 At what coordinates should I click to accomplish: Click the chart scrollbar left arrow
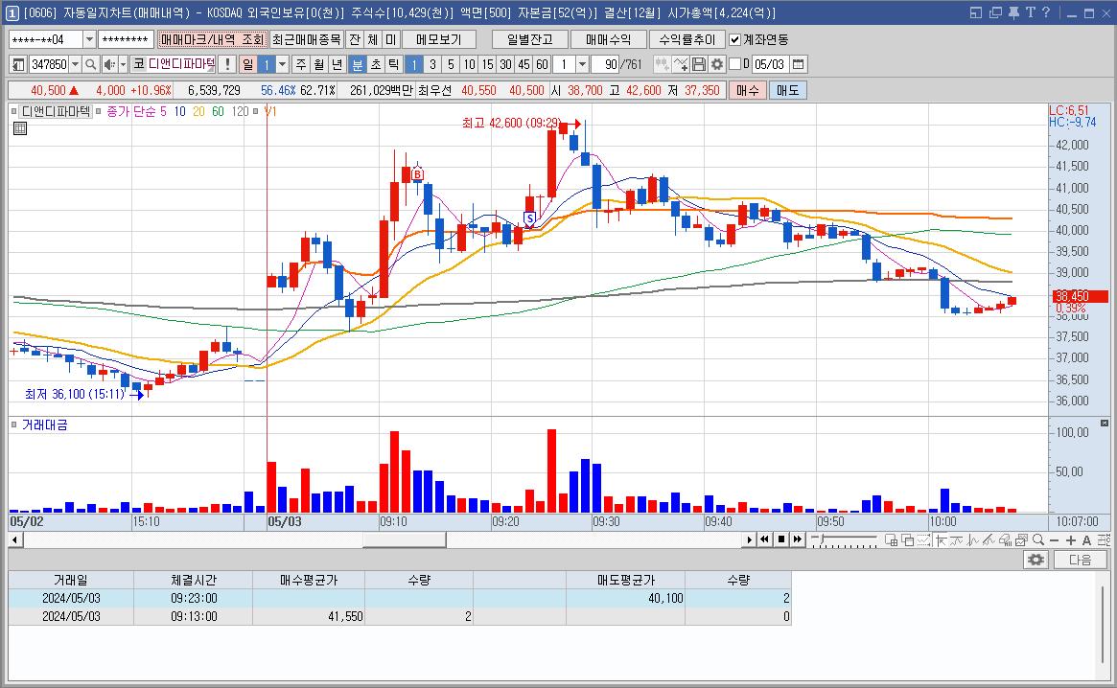15,539
